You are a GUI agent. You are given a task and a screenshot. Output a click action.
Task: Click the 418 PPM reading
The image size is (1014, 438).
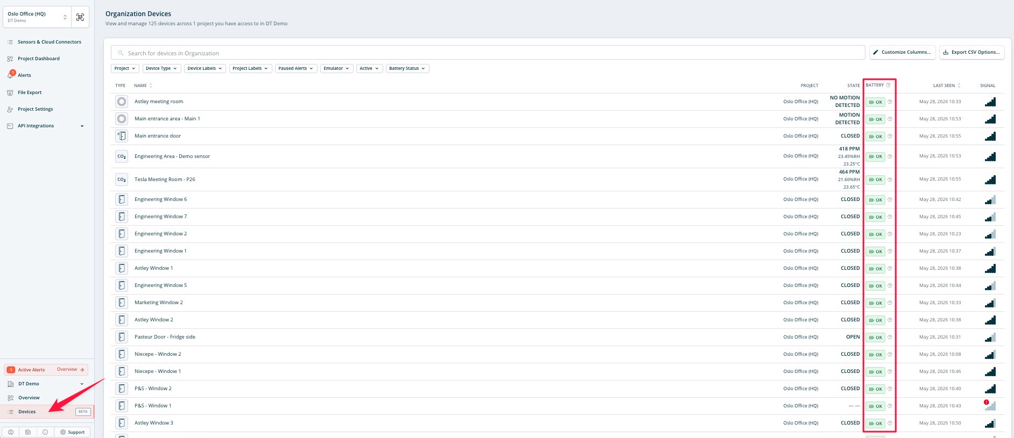[849, 149]
